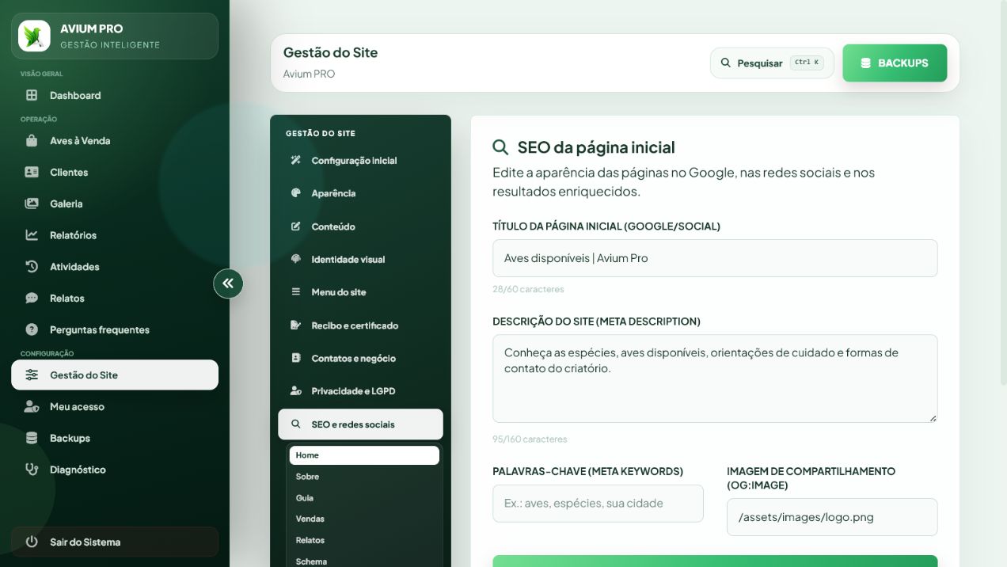The width and height of the screenshot is (1007, 567).
Task: Click the textarea resize handle corner
Action: tap(933, 417)
